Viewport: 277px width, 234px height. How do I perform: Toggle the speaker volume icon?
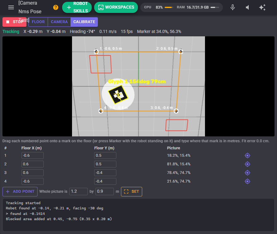tap(247, 7)
